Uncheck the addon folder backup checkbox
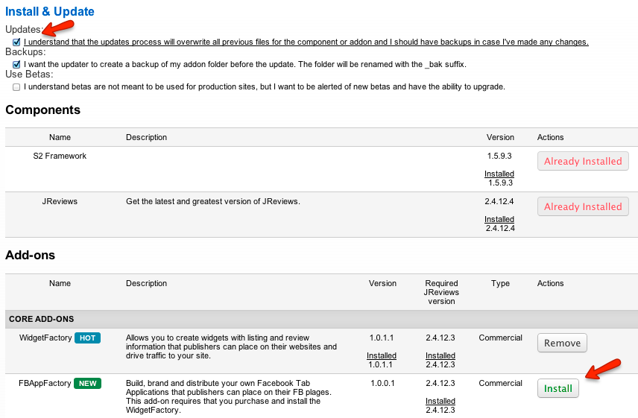This screenshot has width=638, height=418. pyautogui.click(x=16, y=65)
